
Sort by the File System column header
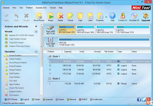click(109, 52)
